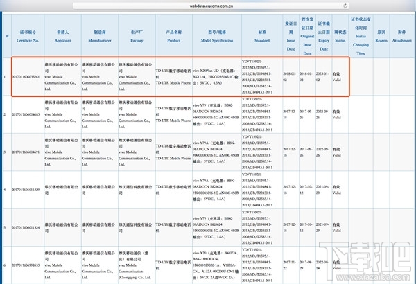
Task: Click the Reason column header
Action: pyautogui.click(x=381, y=36)
